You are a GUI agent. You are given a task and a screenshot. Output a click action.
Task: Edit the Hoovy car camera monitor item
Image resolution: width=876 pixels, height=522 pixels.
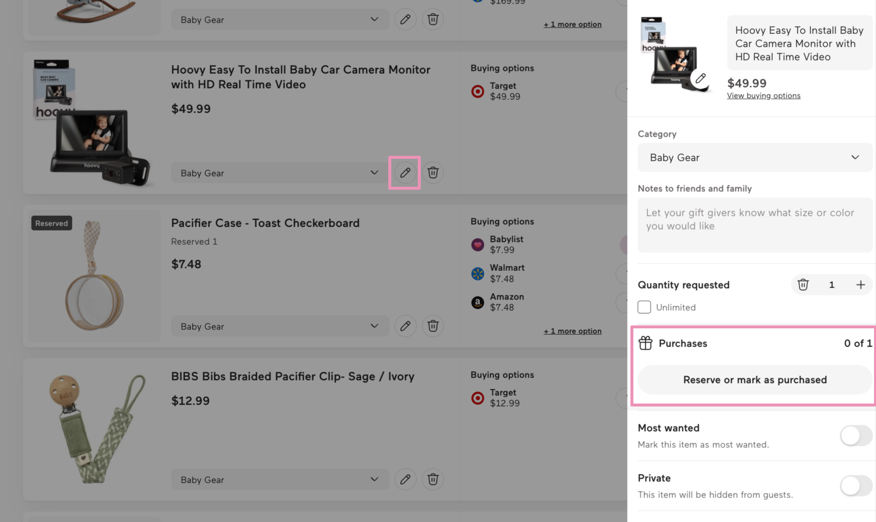pyautogui.click(x=405, y=173)
